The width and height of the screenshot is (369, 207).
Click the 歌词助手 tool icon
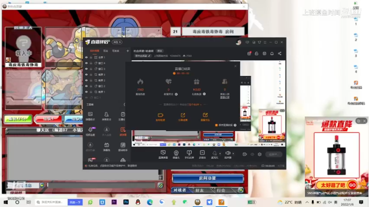(x=123, y=145)
